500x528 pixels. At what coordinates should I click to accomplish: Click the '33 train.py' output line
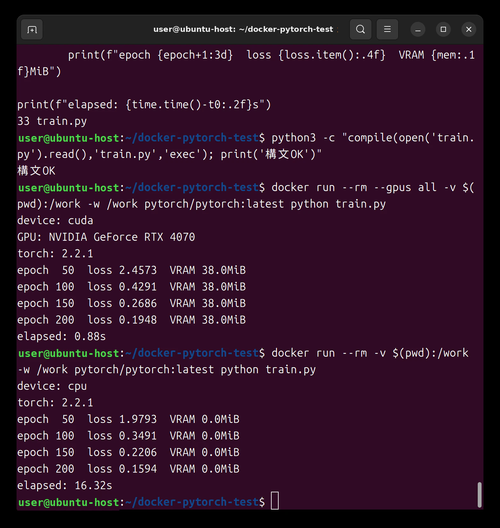pos(52,121)
